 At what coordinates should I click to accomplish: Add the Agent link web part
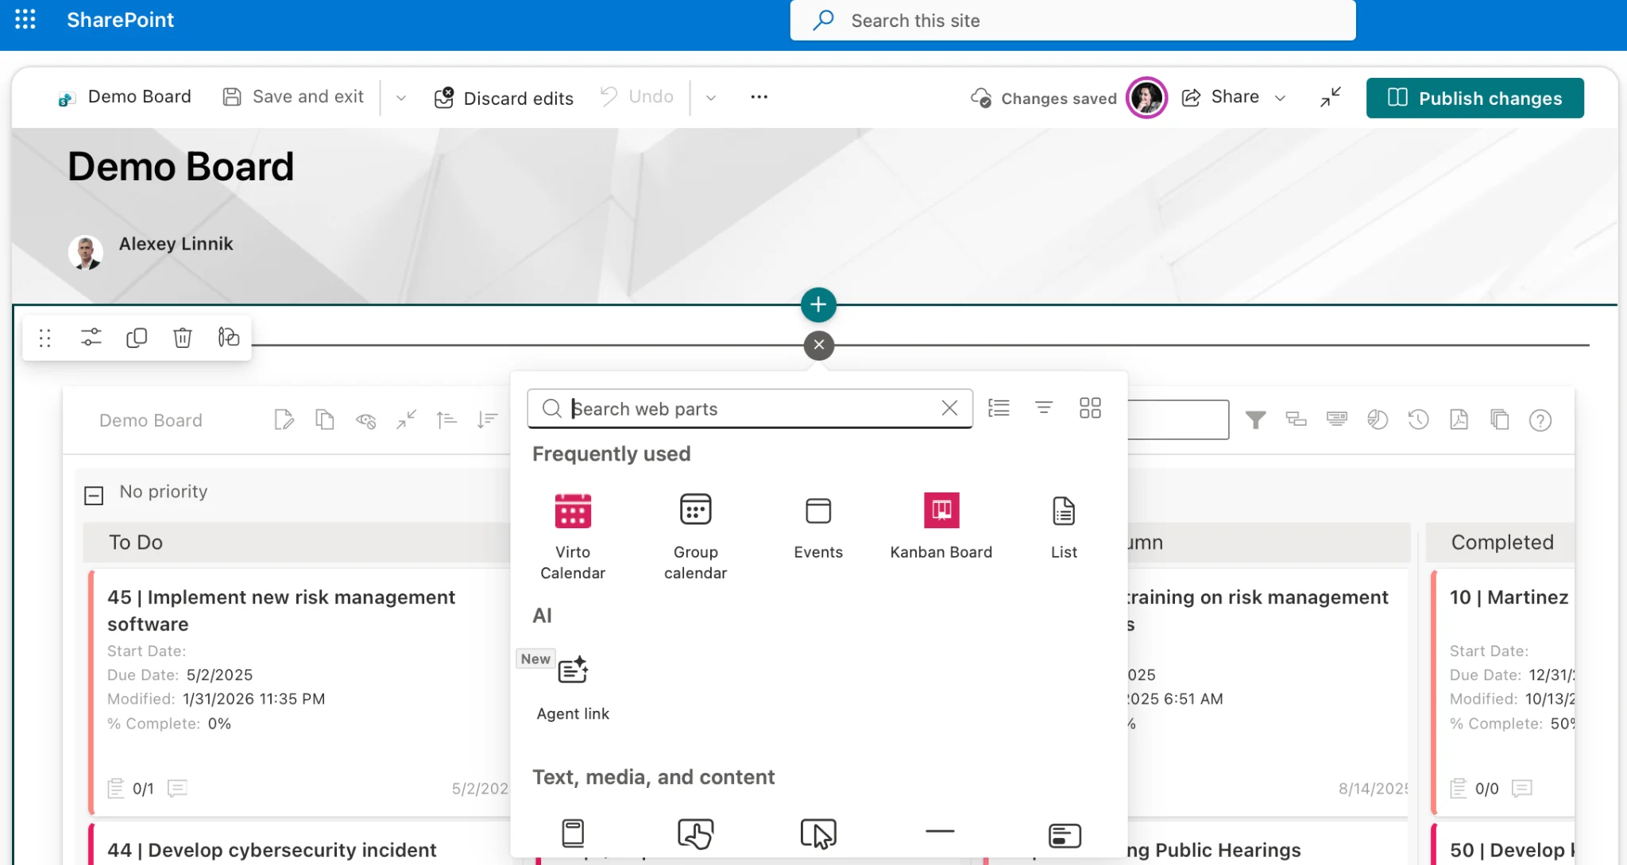point(573,688)
